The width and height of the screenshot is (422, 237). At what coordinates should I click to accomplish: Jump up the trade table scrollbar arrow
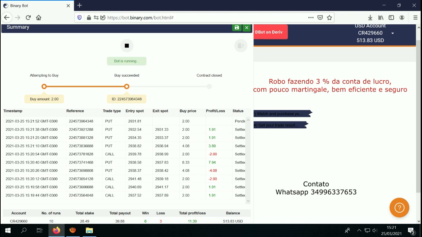248,120
